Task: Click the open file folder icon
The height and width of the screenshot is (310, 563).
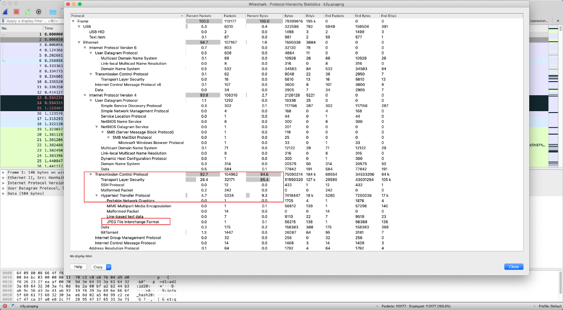Action: [53, 11]
